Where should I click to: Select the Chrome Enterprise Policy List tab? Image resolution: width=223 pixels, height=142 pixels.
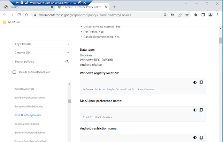[82, 7]
